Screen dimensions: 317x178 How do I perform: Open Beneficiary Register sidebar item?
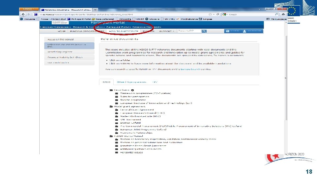(x=69, y=52)
